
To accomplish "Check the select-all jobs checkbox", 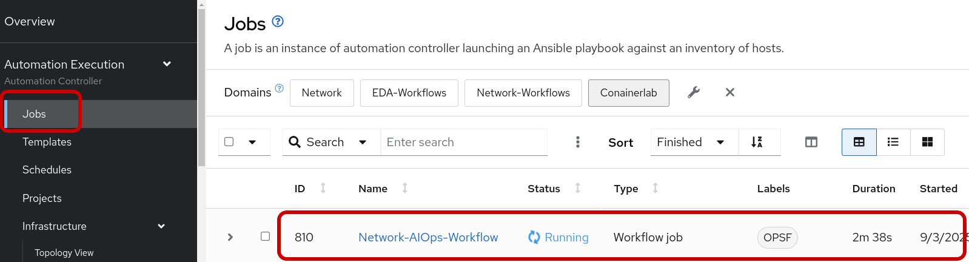I will click(x=229, y=141).
